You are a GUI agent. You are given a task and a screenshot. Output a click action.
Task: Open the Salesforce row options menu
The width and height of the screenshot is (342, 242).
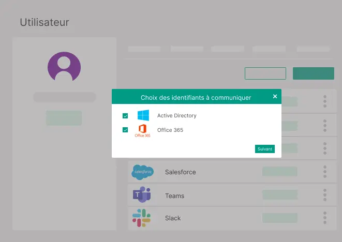tap(325, 172)
